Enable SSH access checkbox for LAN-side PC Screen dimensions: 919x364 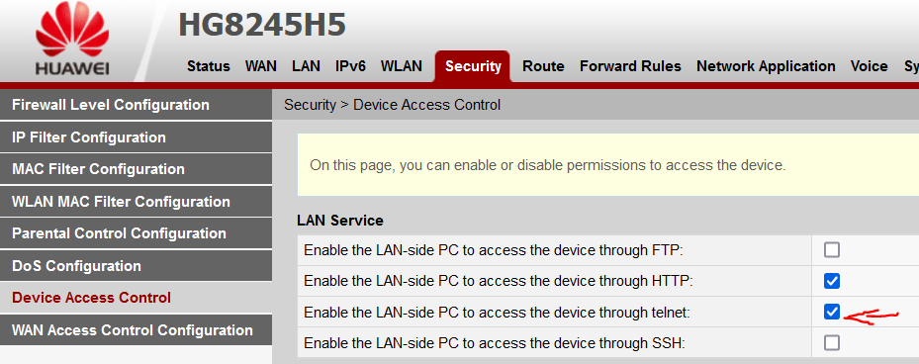[x=831, y=343]
